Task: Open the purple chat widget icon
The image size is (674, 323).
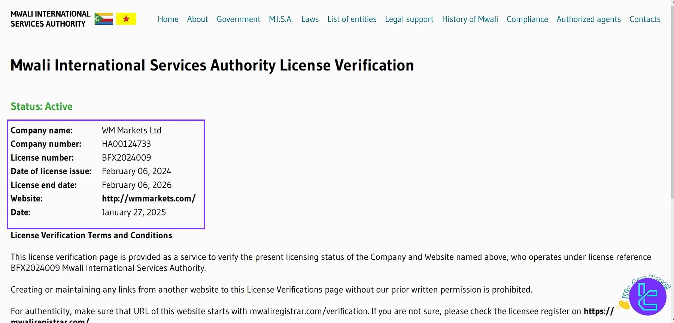Action: pyautogui.click(x=647, y=296)
